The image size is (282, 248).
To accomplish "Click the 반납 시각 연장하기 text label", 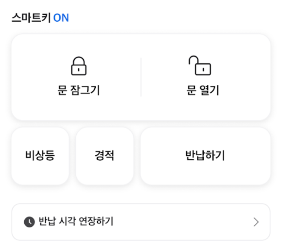I will click(76, 221).
